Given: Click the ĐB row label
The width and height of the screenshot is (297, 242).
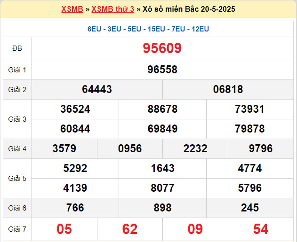Looking at the screenshot, I should (x=17, y=48).
